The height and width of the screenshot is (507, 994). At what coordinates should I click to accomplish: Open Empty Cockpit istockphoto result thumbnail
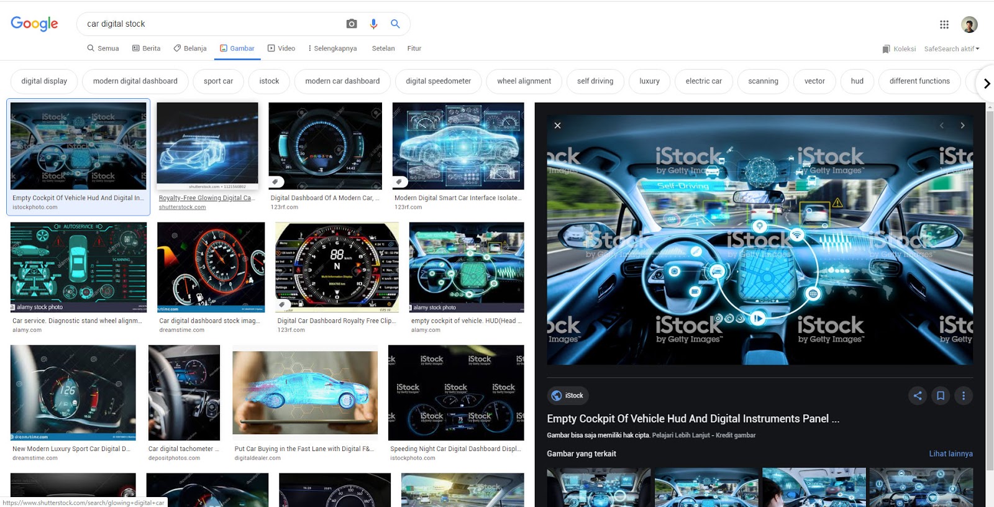coord(78,146)
